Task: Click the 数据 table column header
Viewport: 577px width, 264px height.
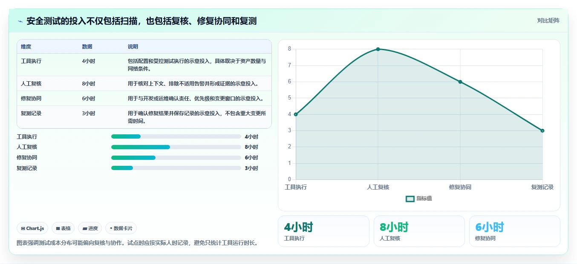Action: [87, 47]
